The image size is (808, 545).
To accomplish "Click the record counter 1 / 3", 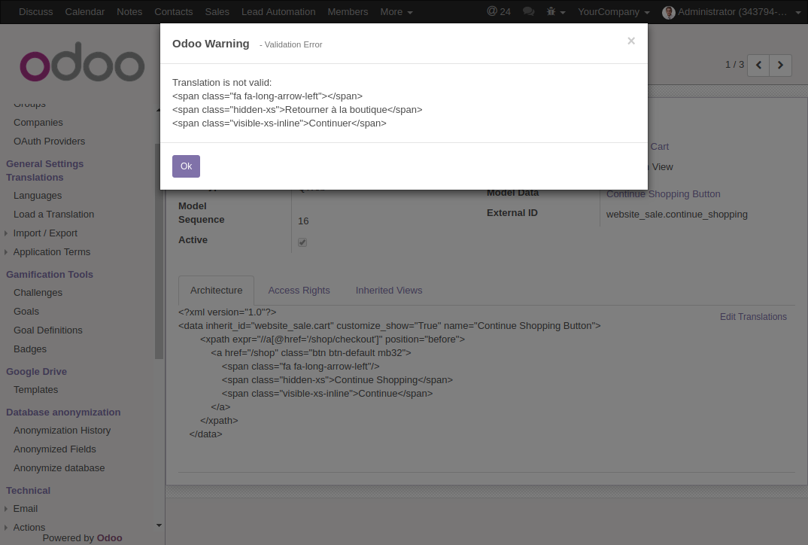I will [x=734, y=65].
